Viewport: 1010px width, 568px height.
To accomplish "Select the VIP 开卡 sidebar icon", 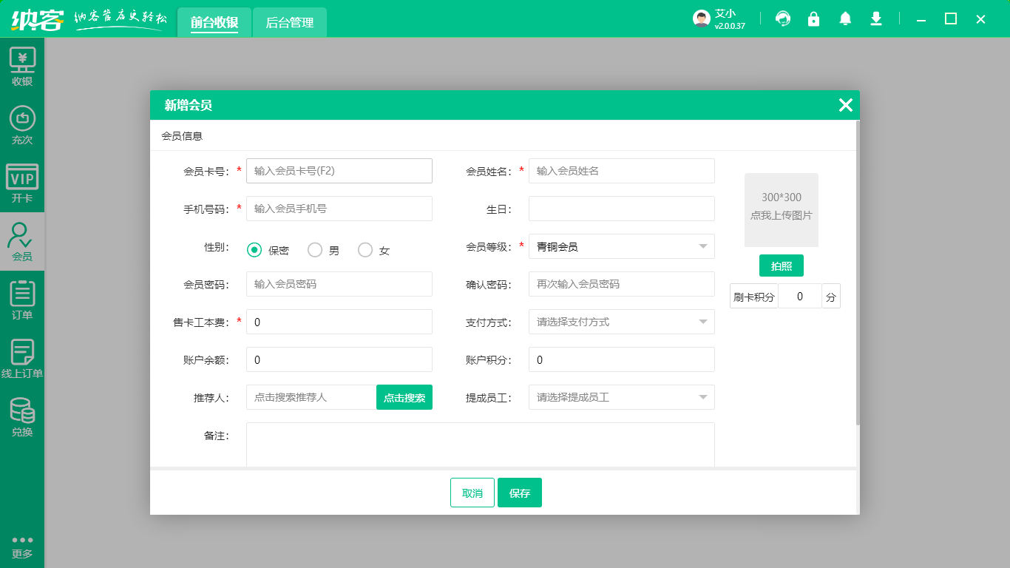I will click(x=22, y=183).
